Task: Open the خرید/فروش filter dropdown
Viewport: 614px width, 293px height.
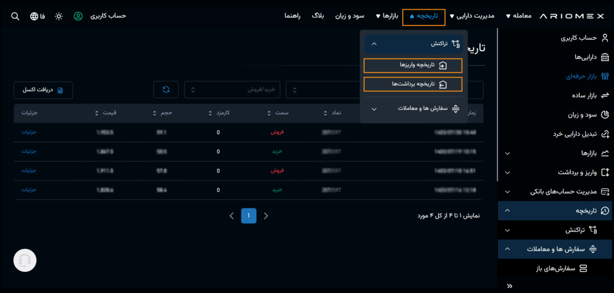Action: (x=234, y=90)
